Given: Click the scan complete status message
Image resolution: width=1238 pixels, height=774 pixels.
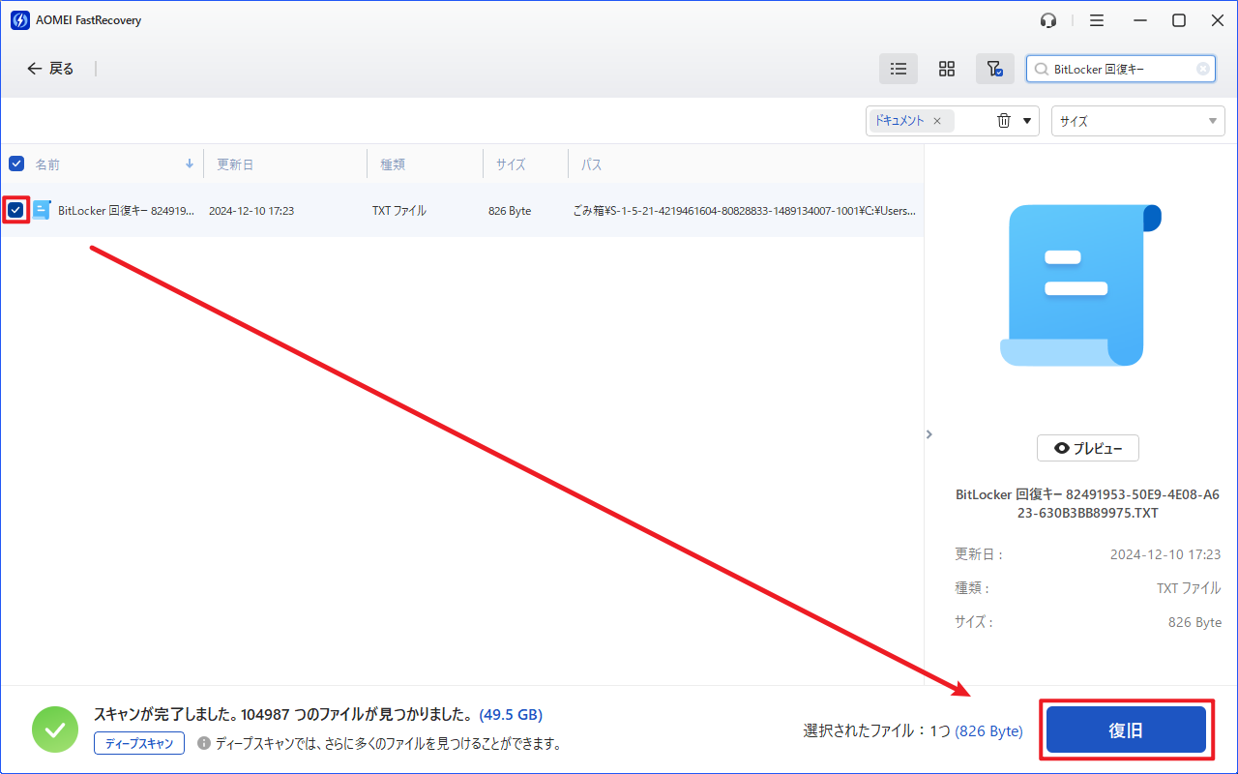Looking at the screenshot, I should point(283,715).
